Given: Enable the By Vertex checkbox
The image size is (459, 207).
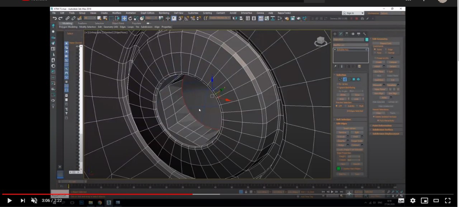Looking at the screenshot, I should 337,84.
